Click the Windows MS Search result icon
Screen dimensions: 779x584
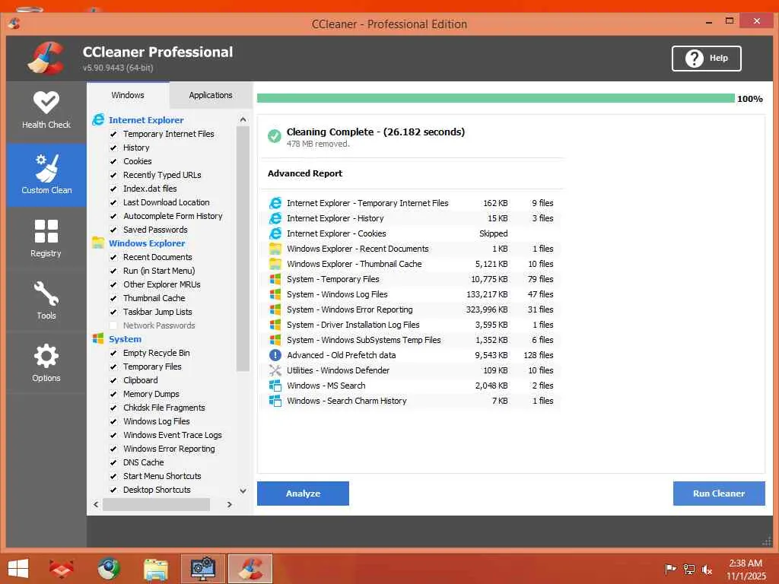275,386
